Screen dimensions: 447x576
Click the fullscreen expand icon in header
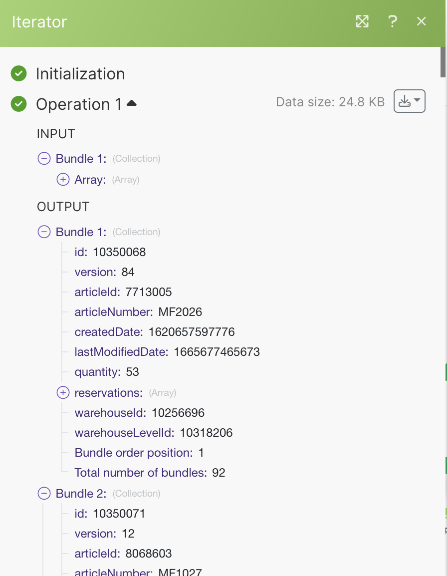pyautogui.click(x=362, y=21)
